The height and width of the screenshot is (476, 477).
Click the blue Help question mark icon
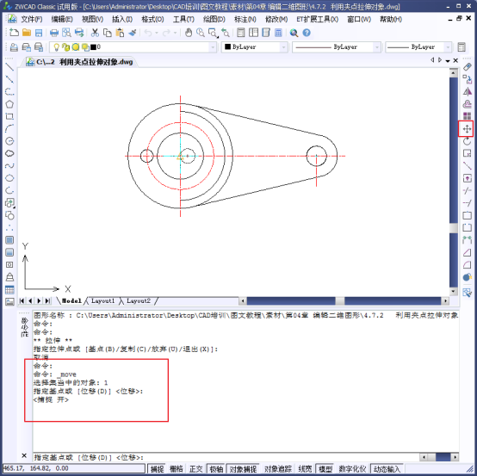(307, 33)
